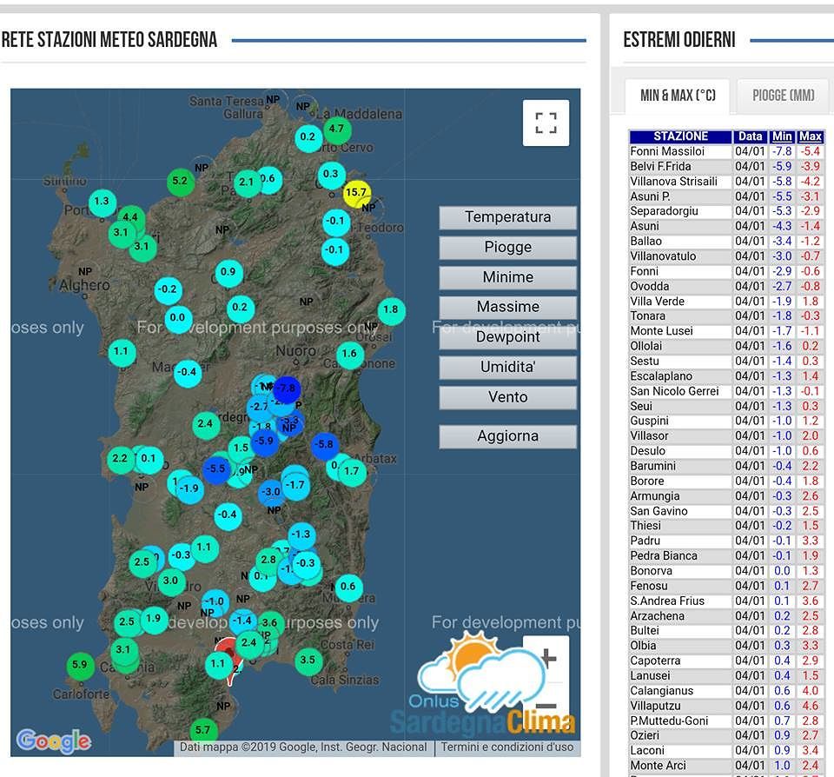Screen dimensions: 834x777
Task: Click the dark blue -7.8 station marker
Action: [x=286, y=388]
